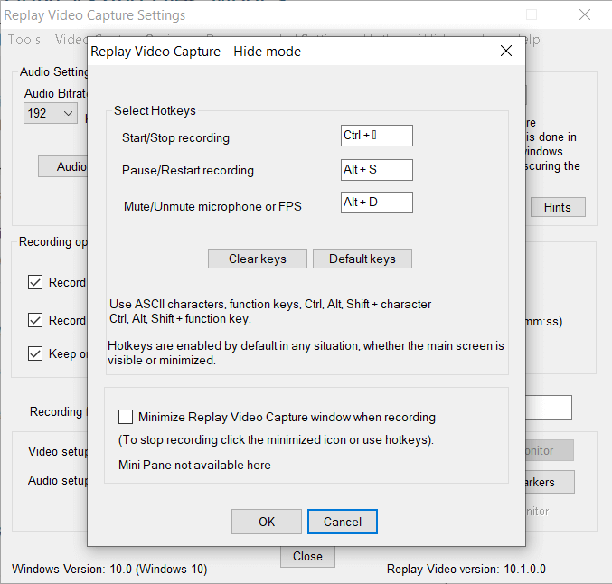The image size is (612, 584).
Task: Enable Minimize Replay Video Capture window when recording
Action: click(x=126, y=417)
